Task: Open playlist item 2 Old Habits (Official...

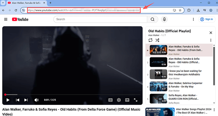Action: (x=179, y=62)
